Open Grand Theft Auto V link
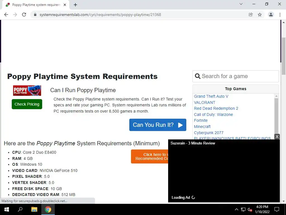 pos(211,96)
